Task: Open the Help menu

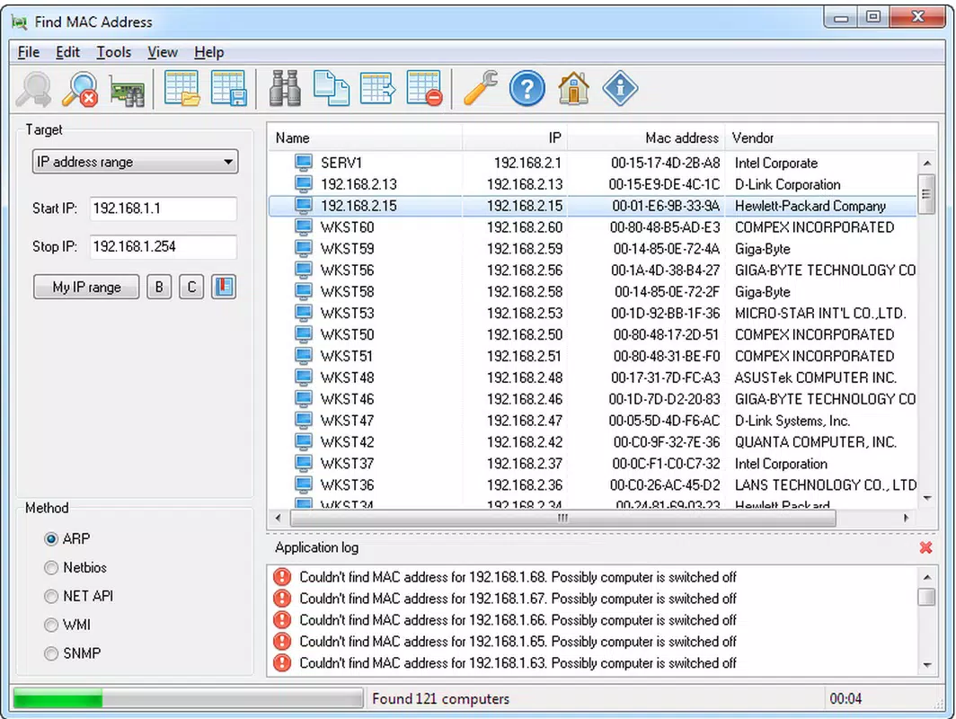Action: pyautogui.click(x=209, y=52)
